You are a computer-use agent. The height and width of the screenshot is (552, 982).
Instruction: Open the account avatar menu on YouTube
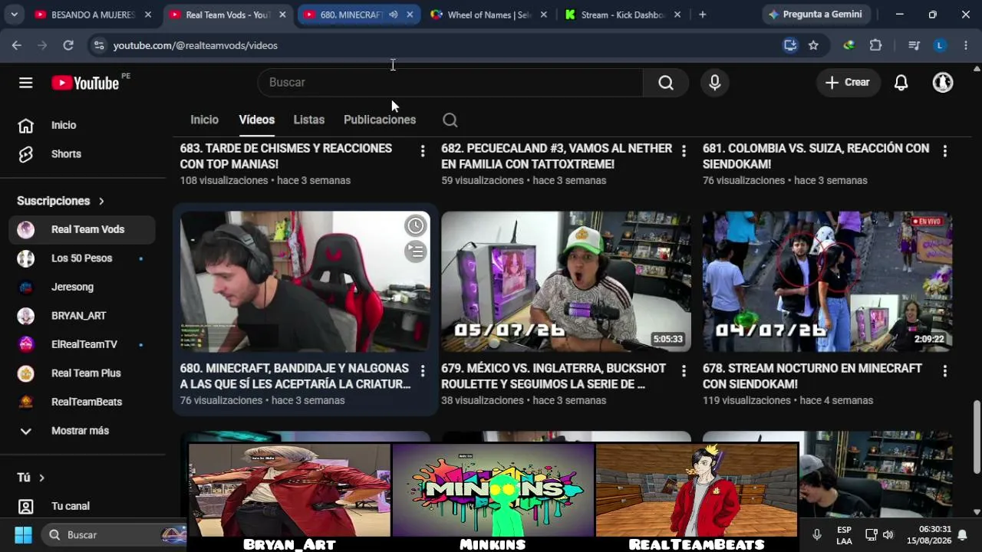pos(943,83)
